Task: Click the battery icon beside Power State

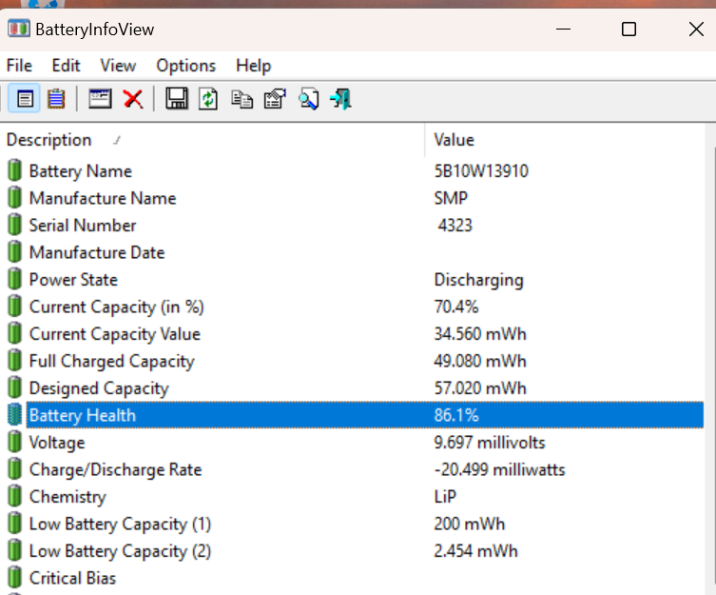Action: coord(14,279)
